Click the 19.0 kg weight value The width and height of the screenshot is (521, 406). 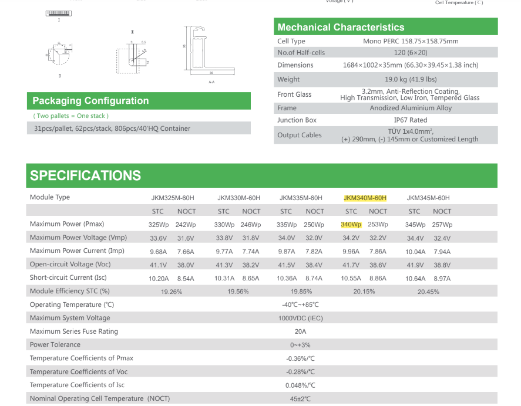coord(411,79)
